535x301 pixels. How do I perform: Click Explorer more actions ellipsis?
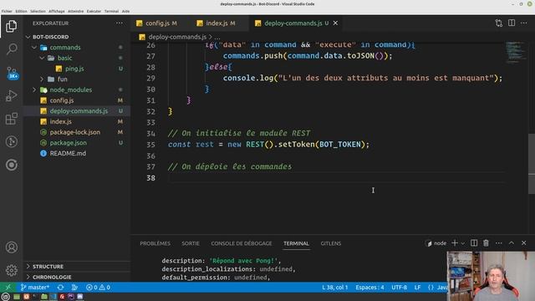click(119, 23)
